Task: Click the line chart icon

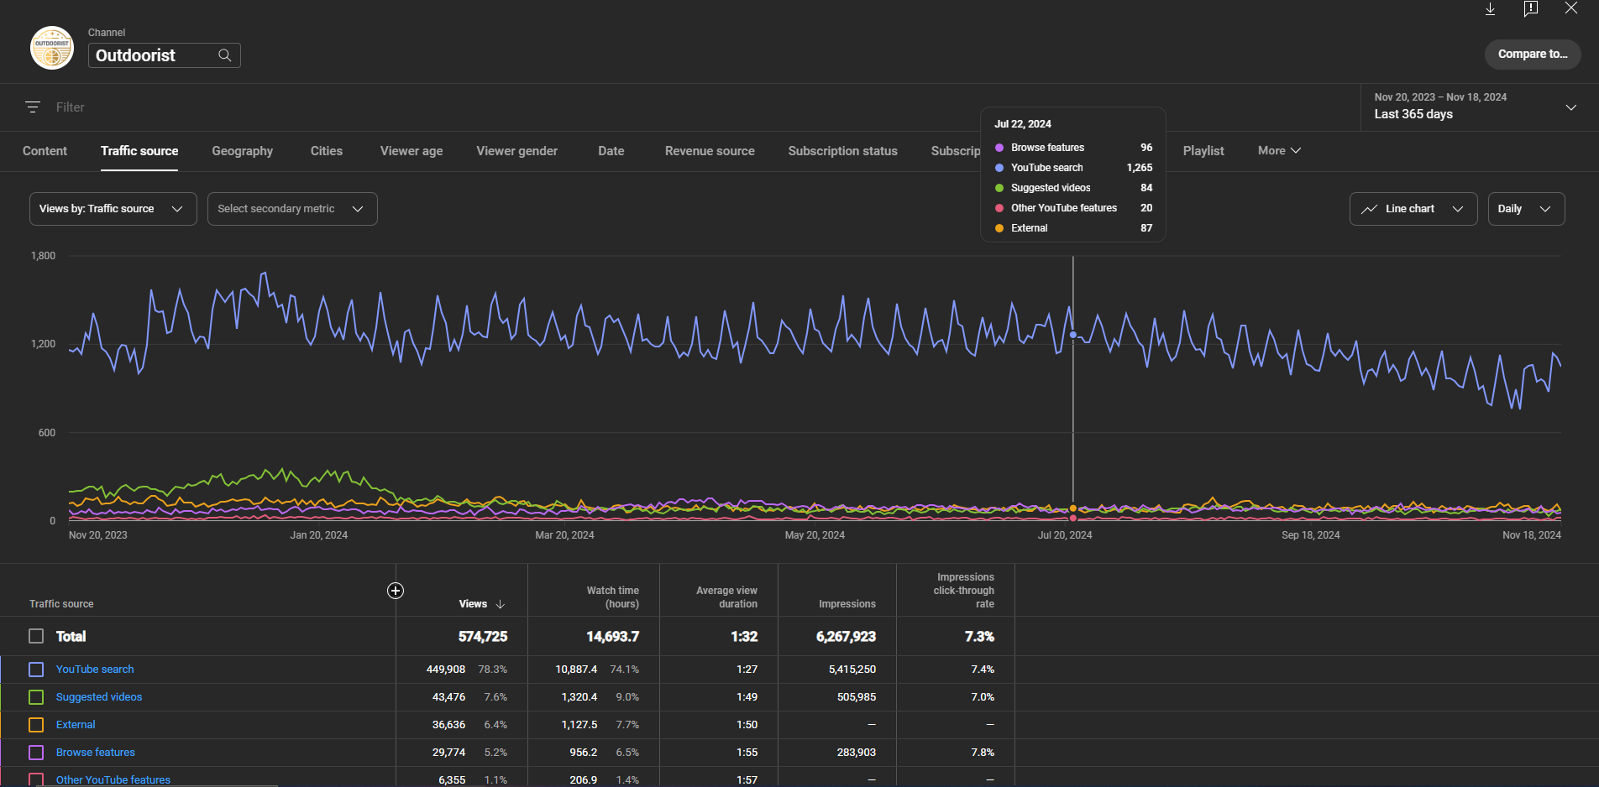Action: 1369,209
